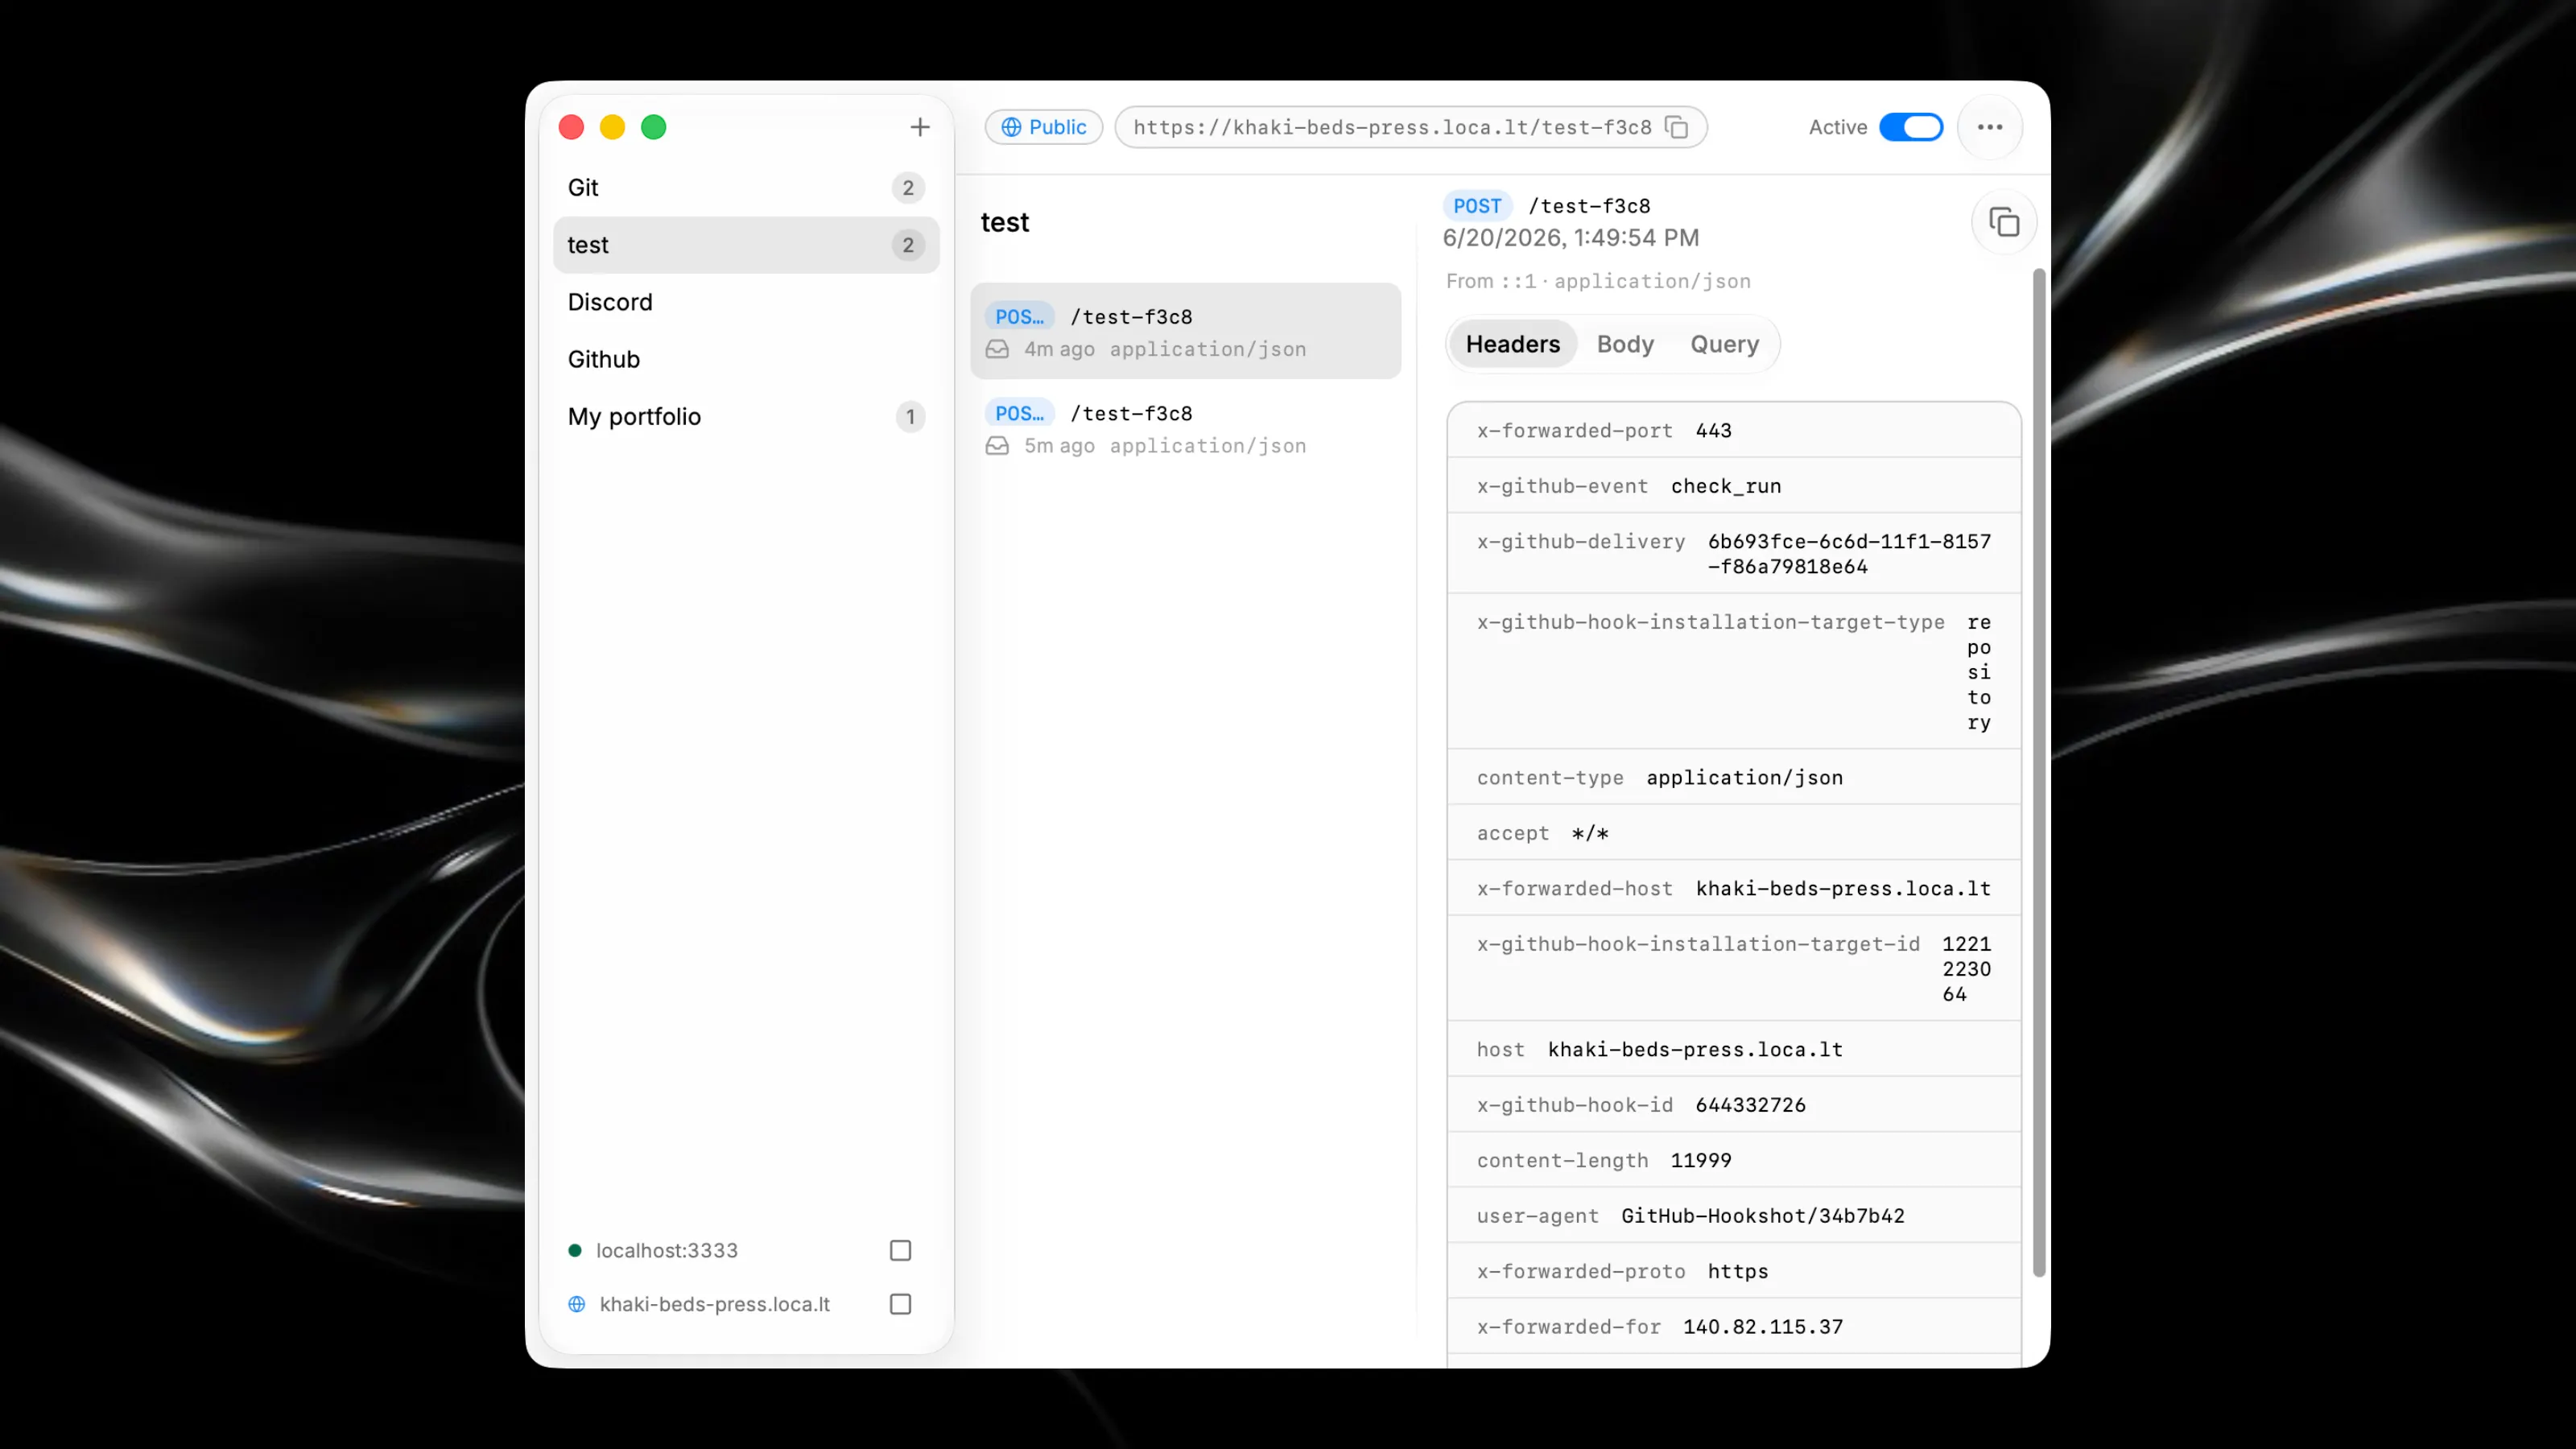Screen dimensions: 2576x1449
Task: Click the 'test' heading above request list
Action: click(1004, 222)
